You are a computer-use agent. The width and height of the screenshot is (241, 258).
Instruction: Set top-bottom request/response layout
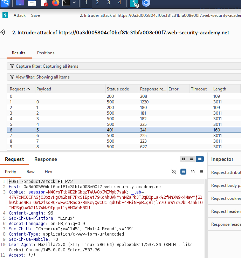click(x=192, y=159)
